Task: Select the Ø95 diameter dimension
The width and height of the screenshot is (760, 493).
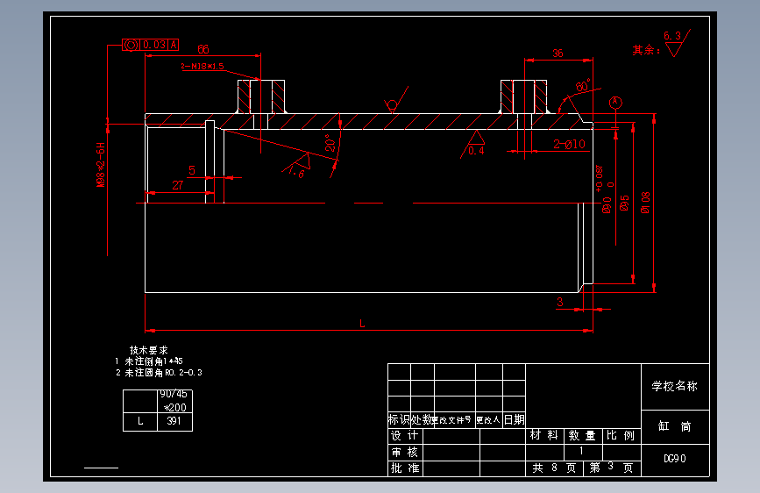Action: click(x=624, y=203)
